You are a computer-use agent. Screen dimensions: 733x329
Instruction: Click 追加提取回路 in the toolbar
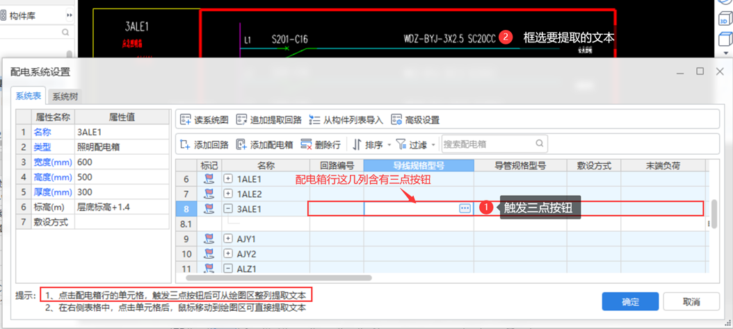click(268, 120)
